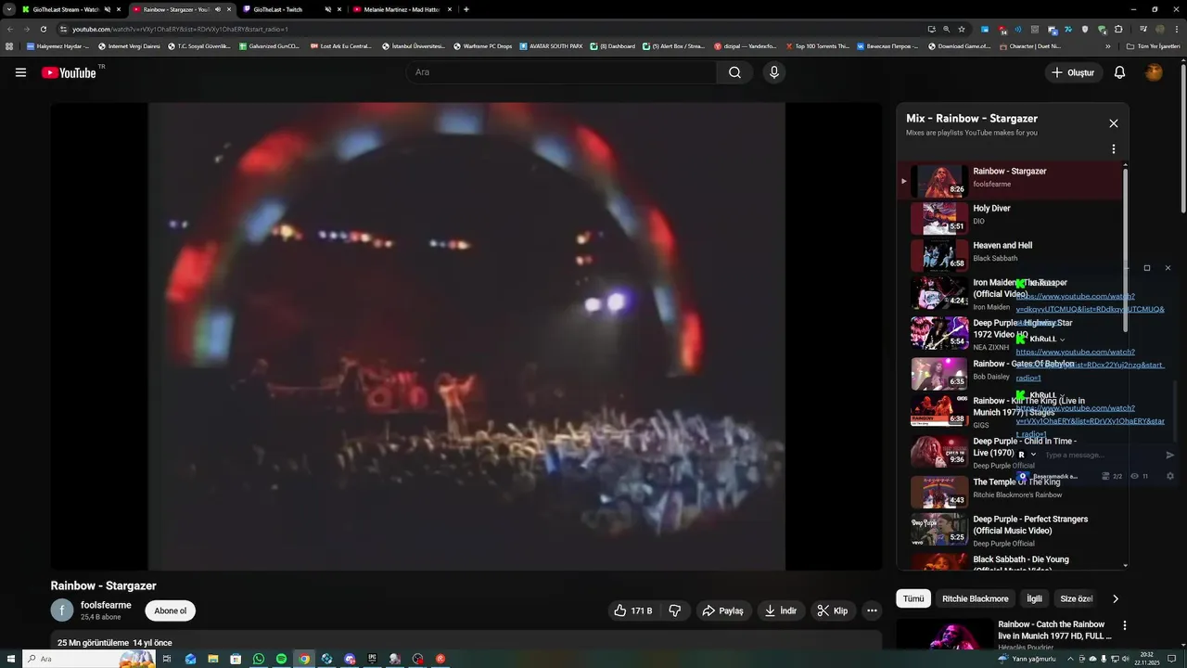Send chat message with arrow icon
Image resolution: width=1187 pixels, height=668 pixels.
pos(1169,455)
